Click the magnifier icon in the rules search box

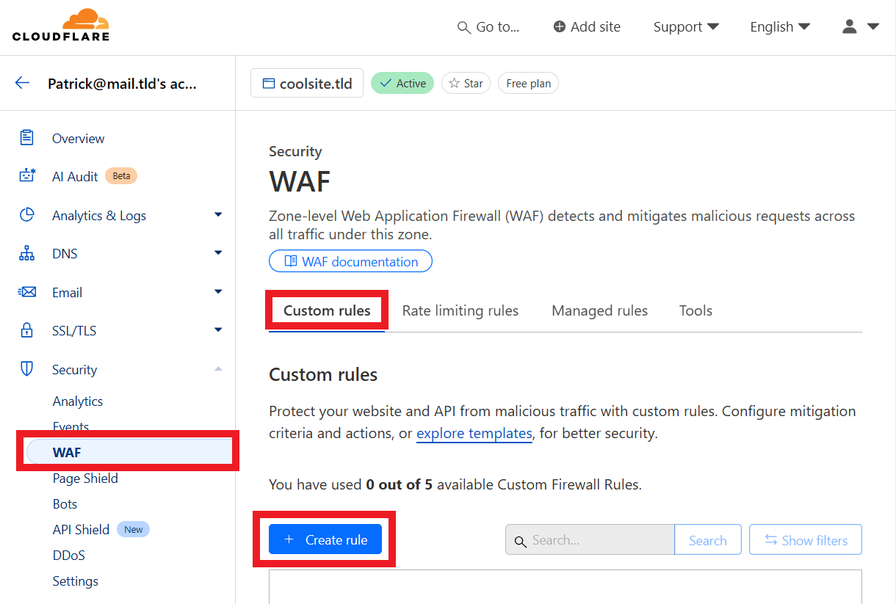[x=520, y=542]
